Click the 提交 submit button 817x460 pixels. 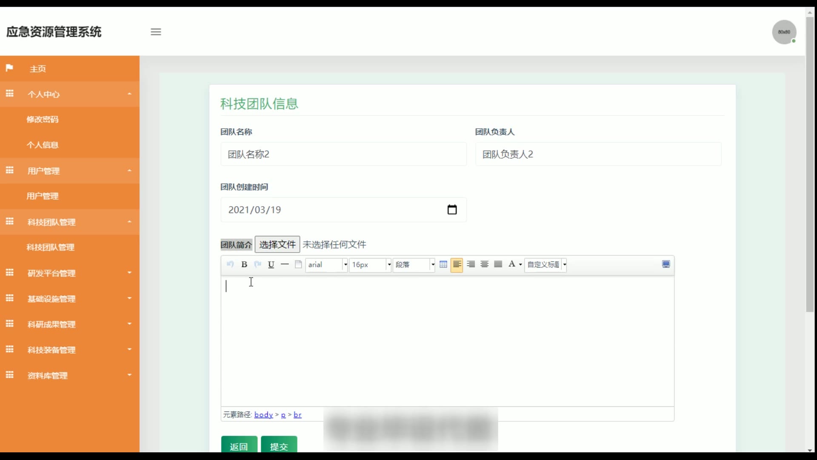click(x=279, y=446)
